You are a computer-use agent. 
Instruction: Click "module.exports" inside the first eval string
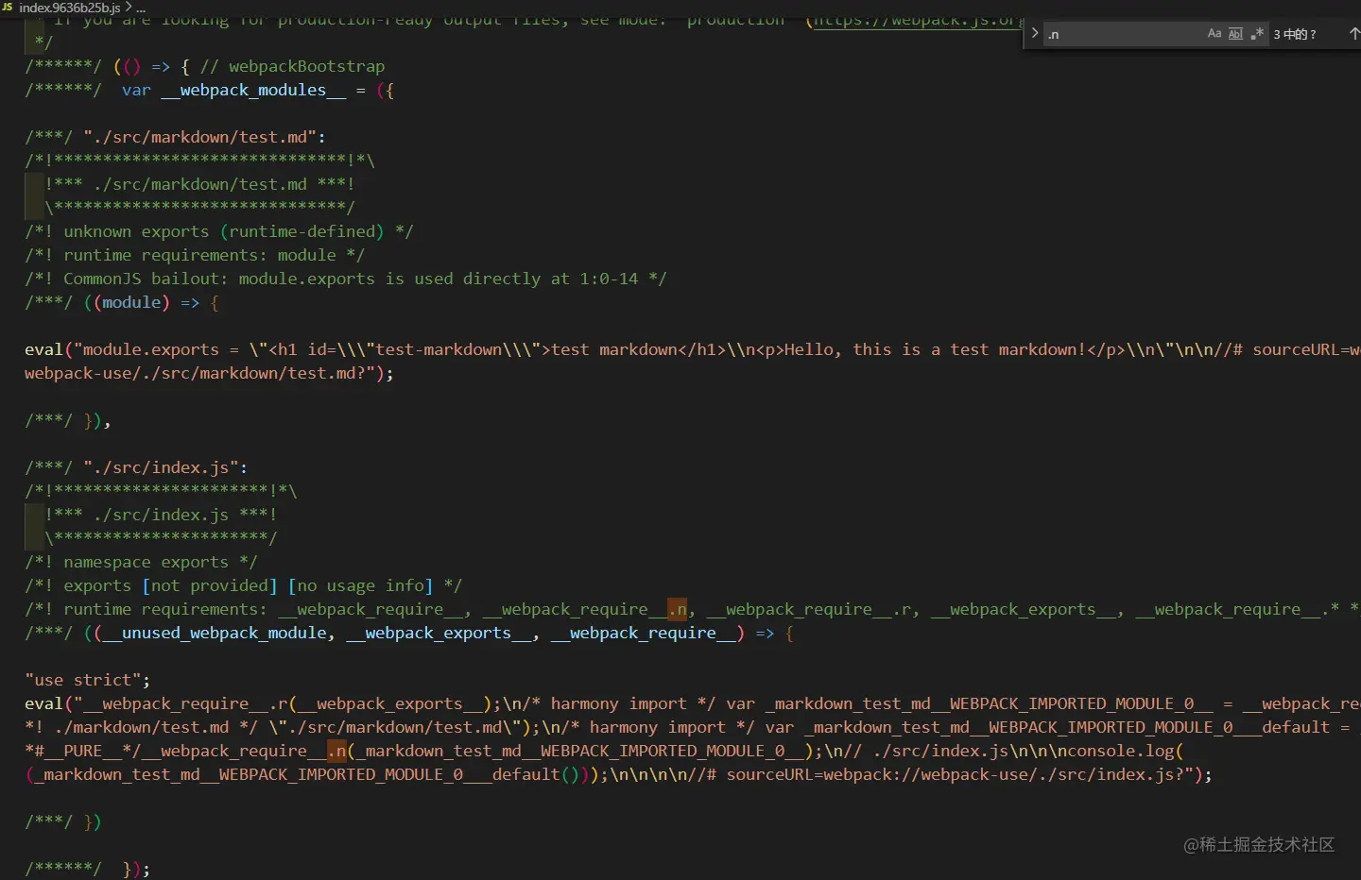point(151,349)
